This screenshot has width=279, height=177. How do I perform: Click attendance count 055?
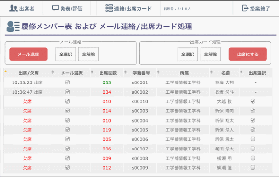pos(107,82)
